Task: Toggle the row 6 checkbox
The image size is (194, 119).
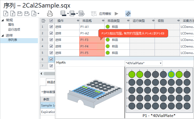Action: pos(51,59)
